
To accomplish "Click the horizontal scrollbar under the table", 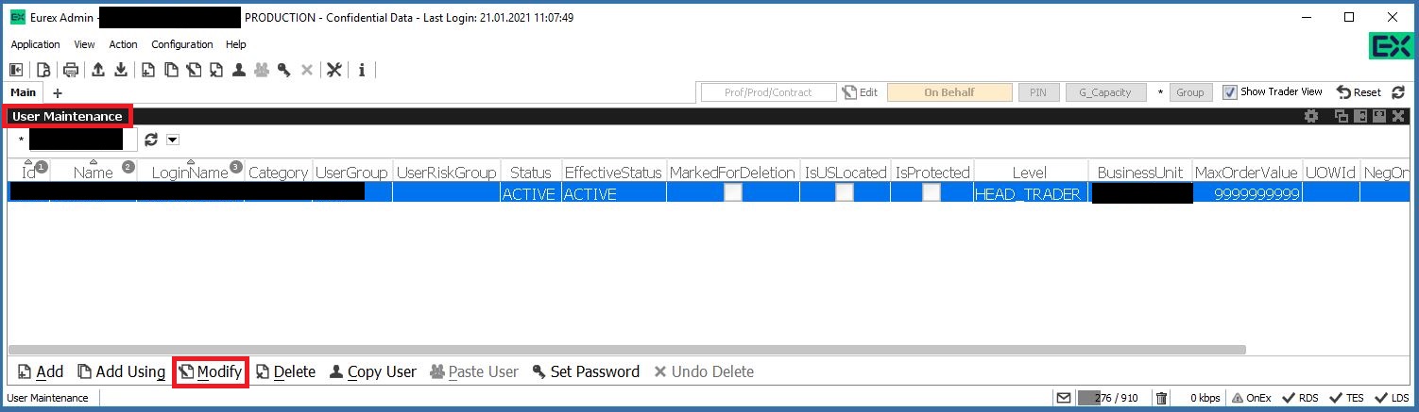I will pyautogui.click(x=624, y=350).
